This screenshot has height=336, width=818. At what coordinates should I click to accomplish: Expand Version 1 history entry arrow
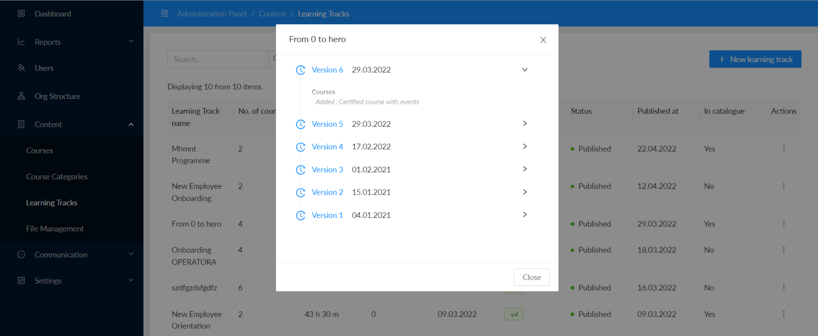524,215
